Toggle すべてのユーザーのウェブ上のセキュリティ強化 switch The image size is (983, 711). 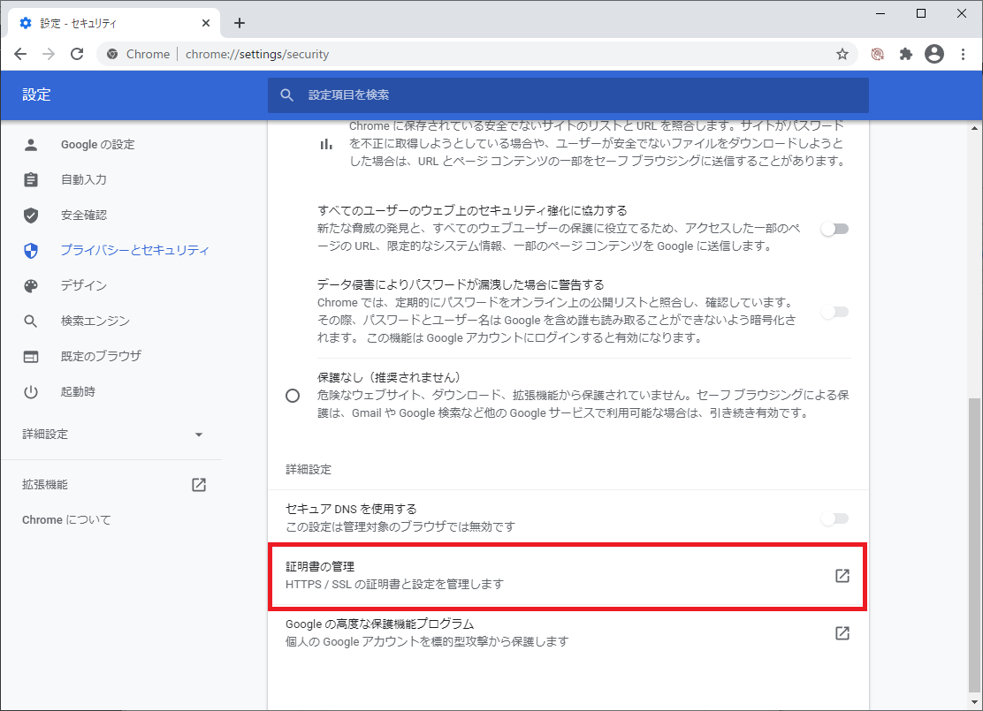pyautogui.click(x=834, y=229)
